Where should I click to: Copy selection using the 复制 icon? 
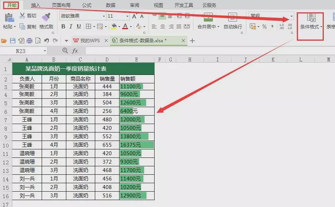coord(22,26)
